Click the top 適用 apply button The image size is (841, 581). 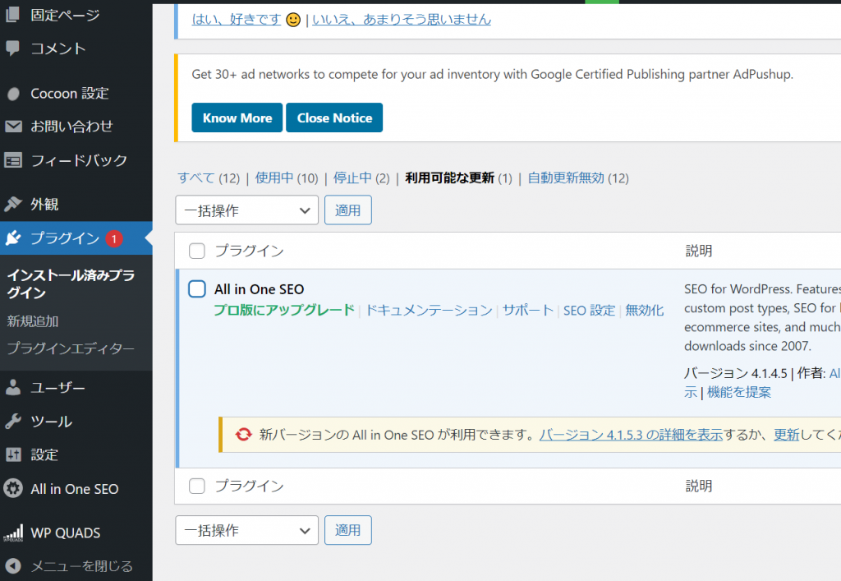click(348, 210)
